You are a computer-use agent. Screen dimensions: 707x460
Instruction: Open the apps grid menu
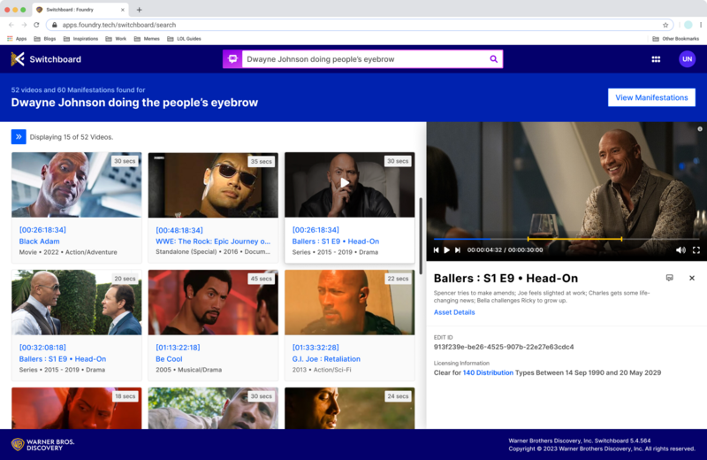point(656,59)
